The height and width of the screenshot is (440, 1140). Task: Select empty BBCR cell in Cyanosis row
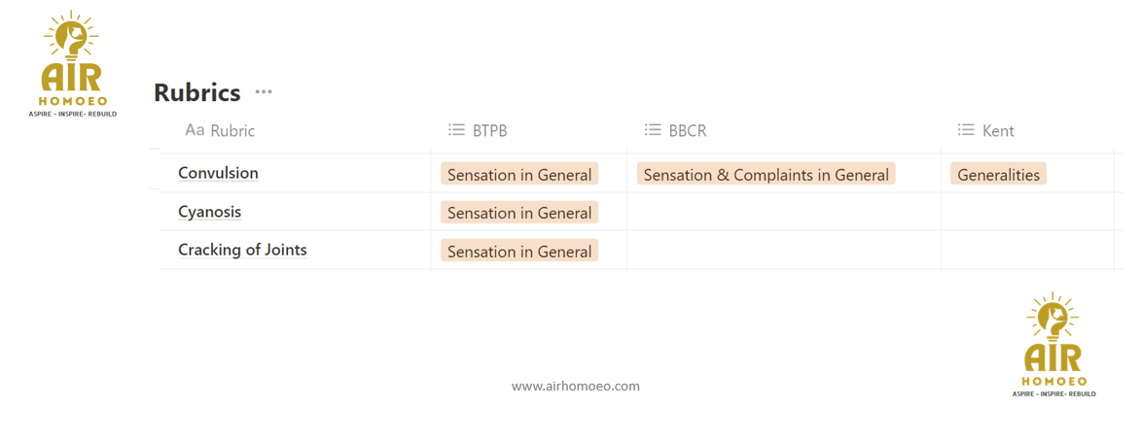[x=783, y=212]
